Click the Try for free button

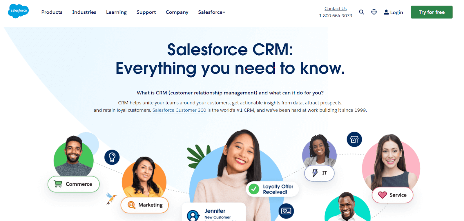point(432,12)
